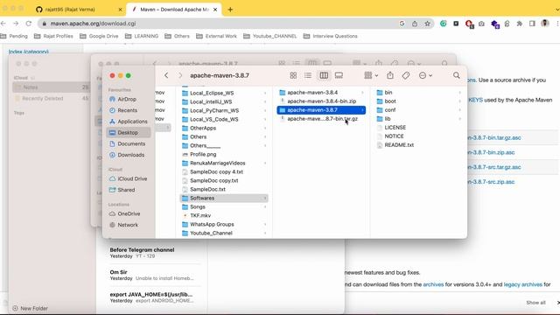Select the apache-maven-3.8.7 folder

[x=321, y=109]
